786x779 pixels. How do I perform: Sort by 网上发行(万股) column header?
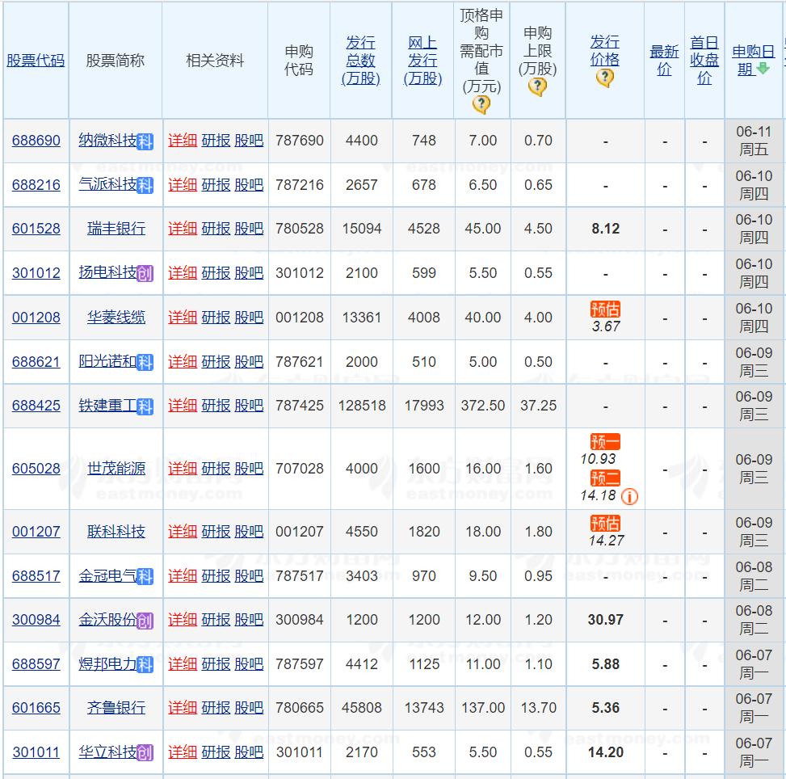click(x=422, y=61)
